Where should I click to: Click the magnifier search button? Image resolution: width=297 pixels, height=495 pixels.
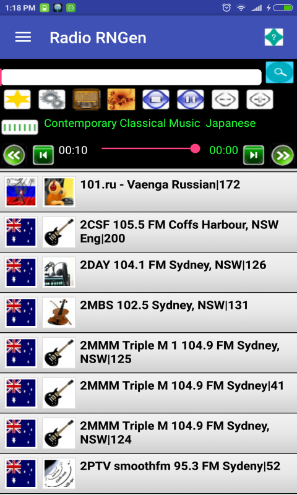tap(280, 72)
